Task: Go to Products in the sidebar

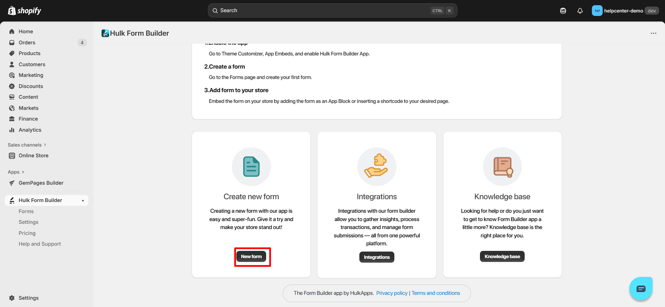Action: tap(29, 53)
